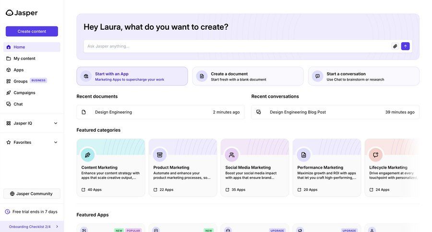Click the free trial clock icon
The width and height of the screenshot is (432, 232).
(8, 212)
